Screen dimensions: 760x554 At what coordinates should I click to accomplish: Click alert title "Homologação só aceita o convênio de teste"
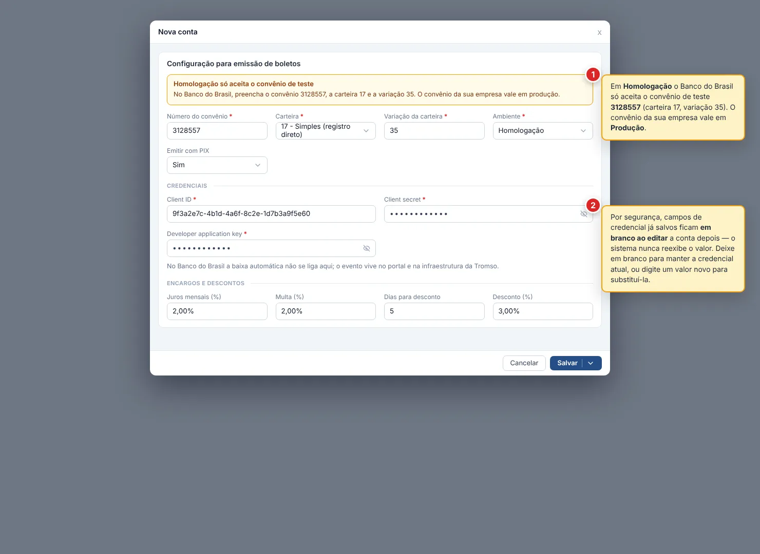243,84
